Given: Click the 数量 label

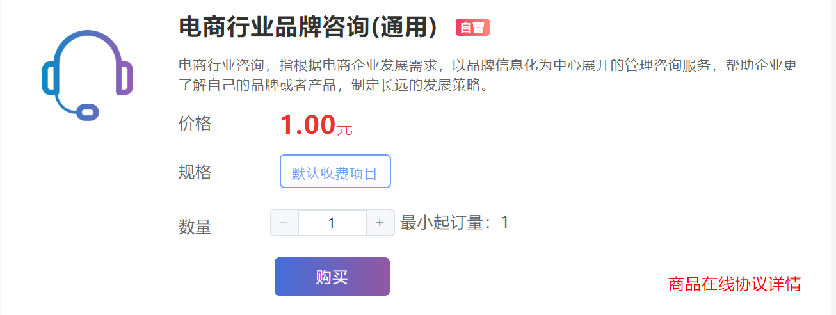Looking at the screenshot, I should click(x=195, y=227).
